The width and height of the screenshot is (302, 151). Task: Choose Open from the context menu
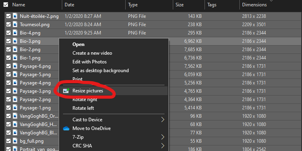[78, 44]
